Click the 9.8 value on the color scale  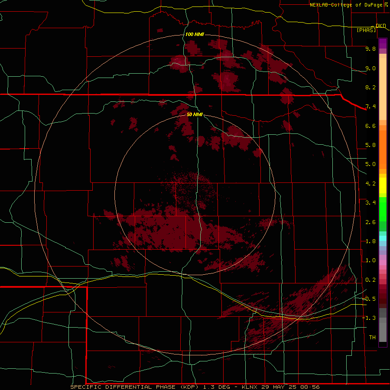coord(370,49)
